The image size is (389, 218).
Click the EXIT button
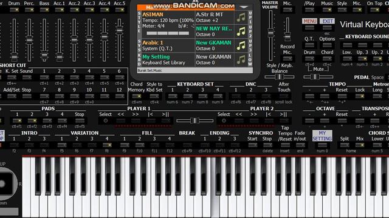pyautogui.click(x=327, y=21)
